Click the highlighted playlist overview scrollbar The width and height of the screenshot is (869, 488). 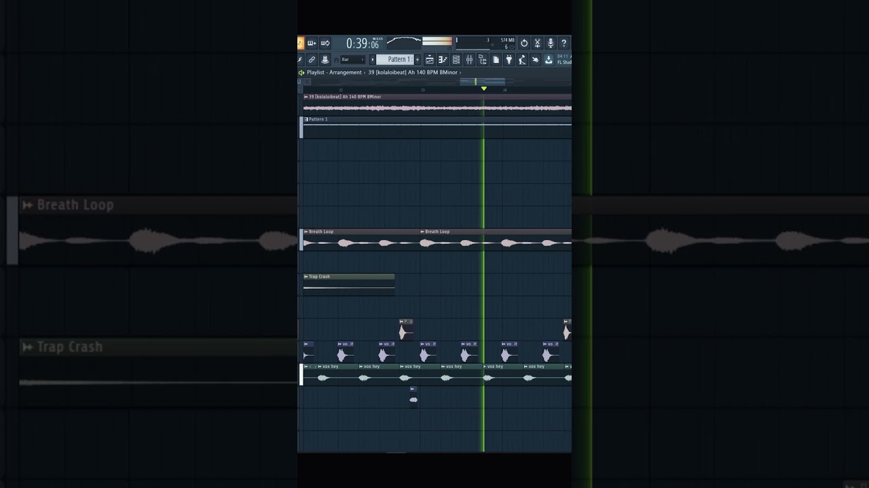click(482, 81)
